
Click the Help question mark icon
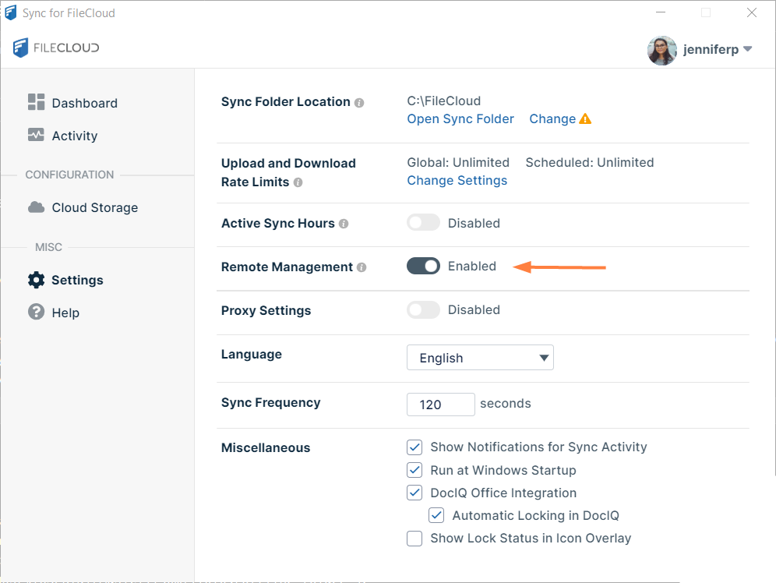pyautogui.click(x=36, y=312)
